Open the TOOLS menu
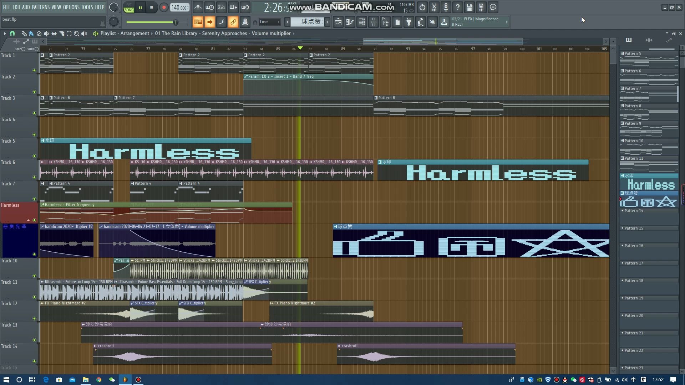Image resolution: width=685 pixels, height=385 pixels. (87, 7)
